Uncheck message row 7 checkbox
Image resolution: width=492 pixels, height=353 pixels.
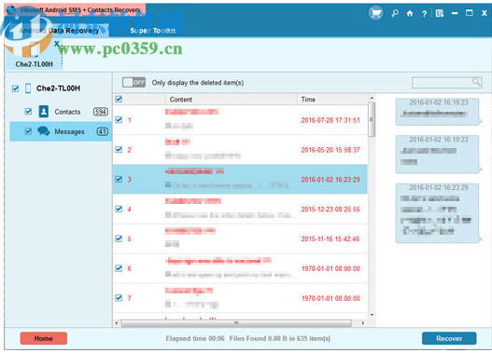(119, 298)
